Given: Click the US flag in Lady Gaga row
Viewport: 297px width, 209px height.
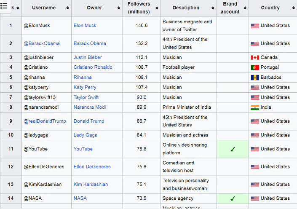Looking at the screenshot, I should pos(255,135).
